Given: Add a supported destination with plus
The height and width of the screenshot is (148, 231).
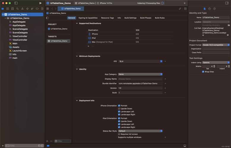Looking at the screenshot, I should pyautogui.click(x=88, y=46).
